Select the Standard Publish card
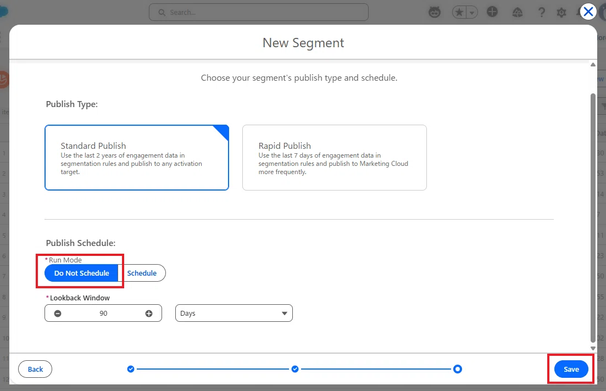Image resolution: width=606 pixels, height=391 pixels. click(x=137, y=157)
